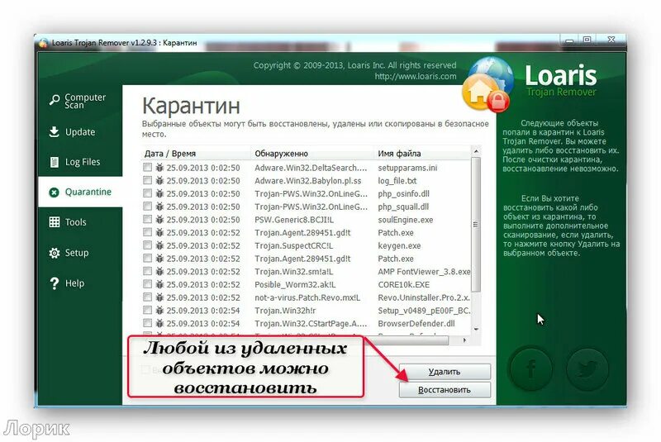This screenshot has height=442, width=661.
Task: Check the setupparams.ini quarantine entry
Action: pos(147,167)
